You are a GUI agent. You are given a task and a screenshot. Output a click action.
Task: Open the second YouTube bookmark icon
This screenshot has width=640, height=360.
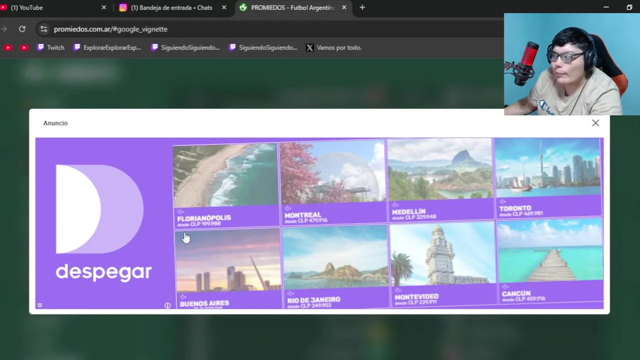tap(24, 47)
